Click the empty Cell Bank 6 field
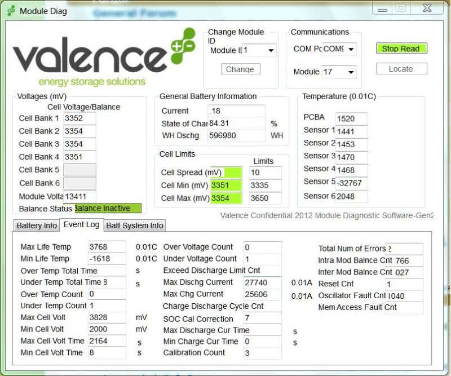The height and width of the screenshot is (376, 451). point(79,183)
